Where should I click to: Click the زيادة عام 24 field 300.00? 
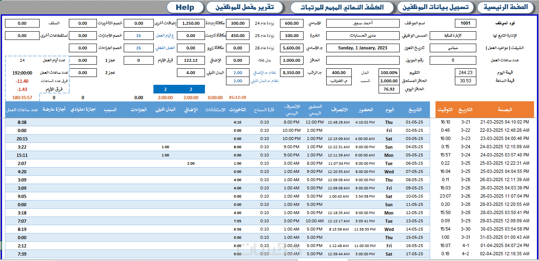click(238, 23)
